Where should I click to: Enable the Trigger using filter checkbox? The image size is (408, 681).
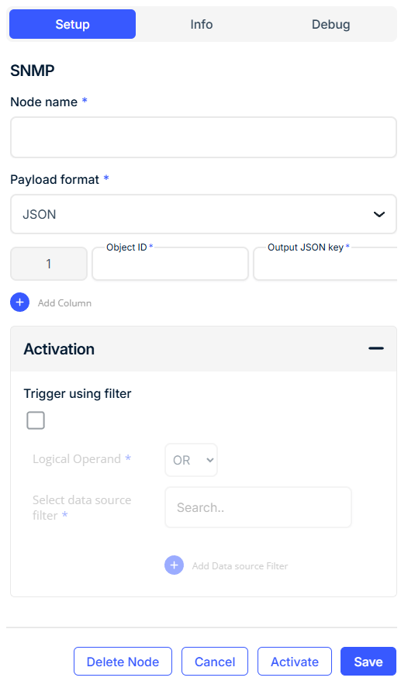tap(36, 420)
